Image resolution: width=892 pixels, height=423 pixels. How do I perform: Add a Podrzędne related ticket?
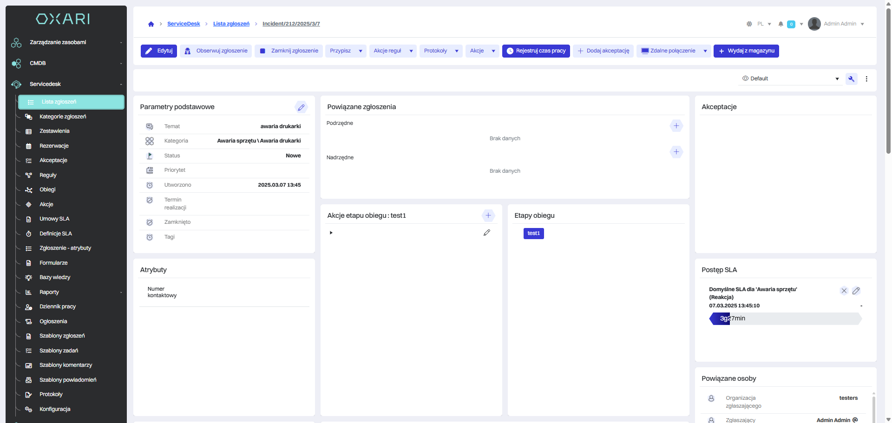[676, 126]
